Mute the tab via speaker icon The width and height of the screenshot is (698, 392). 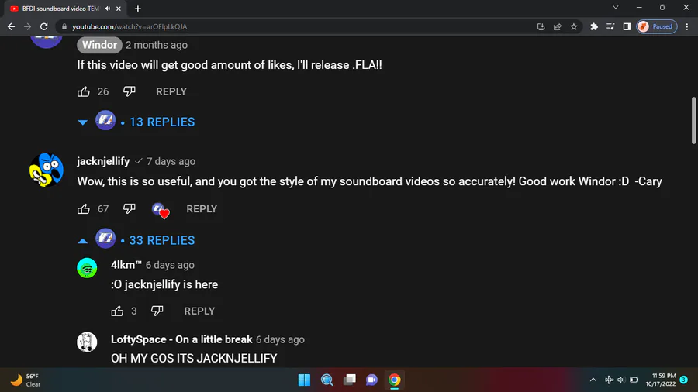[108, 9]
